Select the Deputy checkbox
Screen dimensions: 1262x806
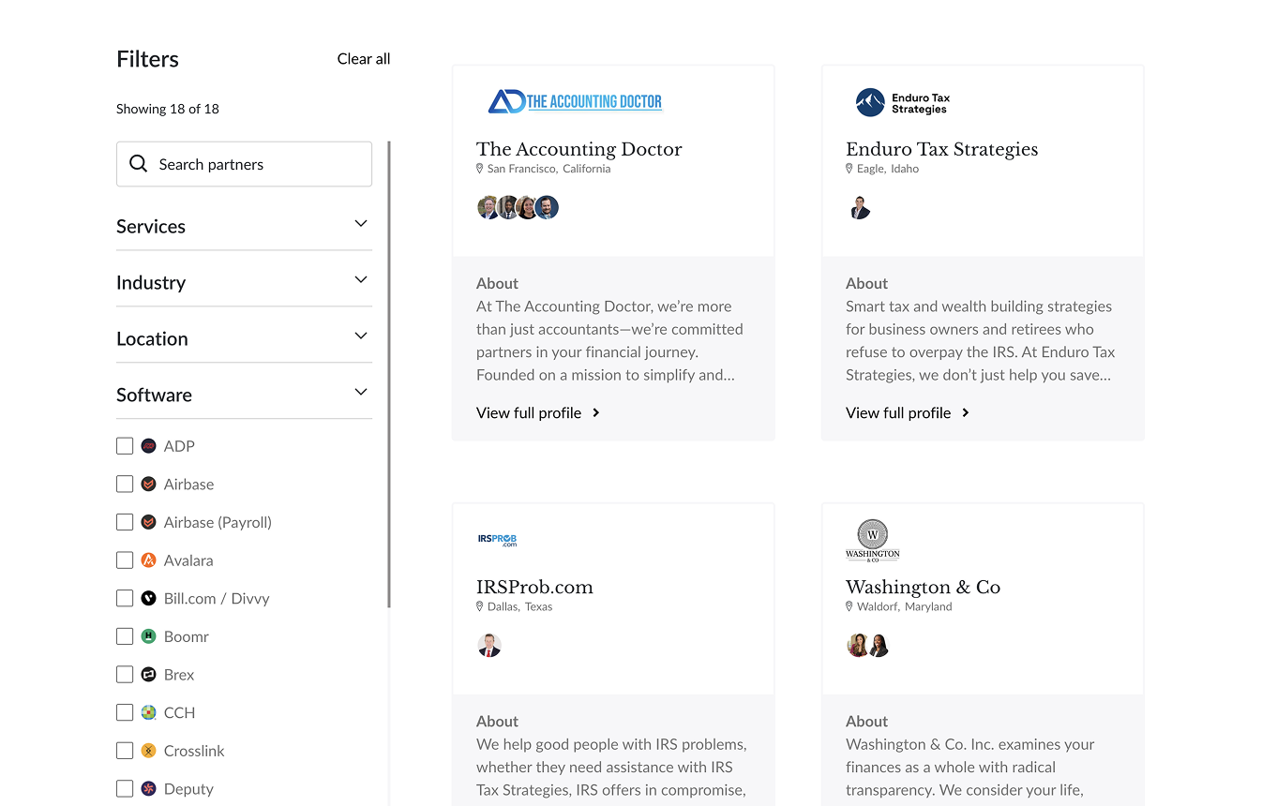[125, 789]
